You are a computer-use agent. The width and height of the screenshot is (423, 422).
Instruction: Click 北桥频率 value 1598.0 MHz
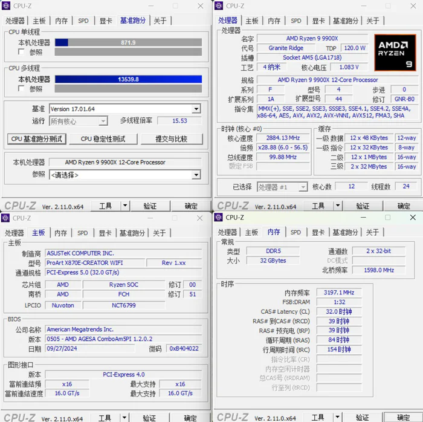pyautogui.click(x=379, y=270)
